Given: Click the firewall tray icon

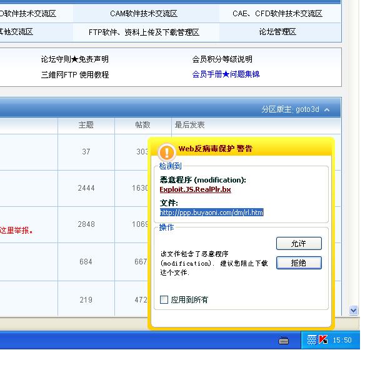Looking at the screenshot, I should [312, 340].
